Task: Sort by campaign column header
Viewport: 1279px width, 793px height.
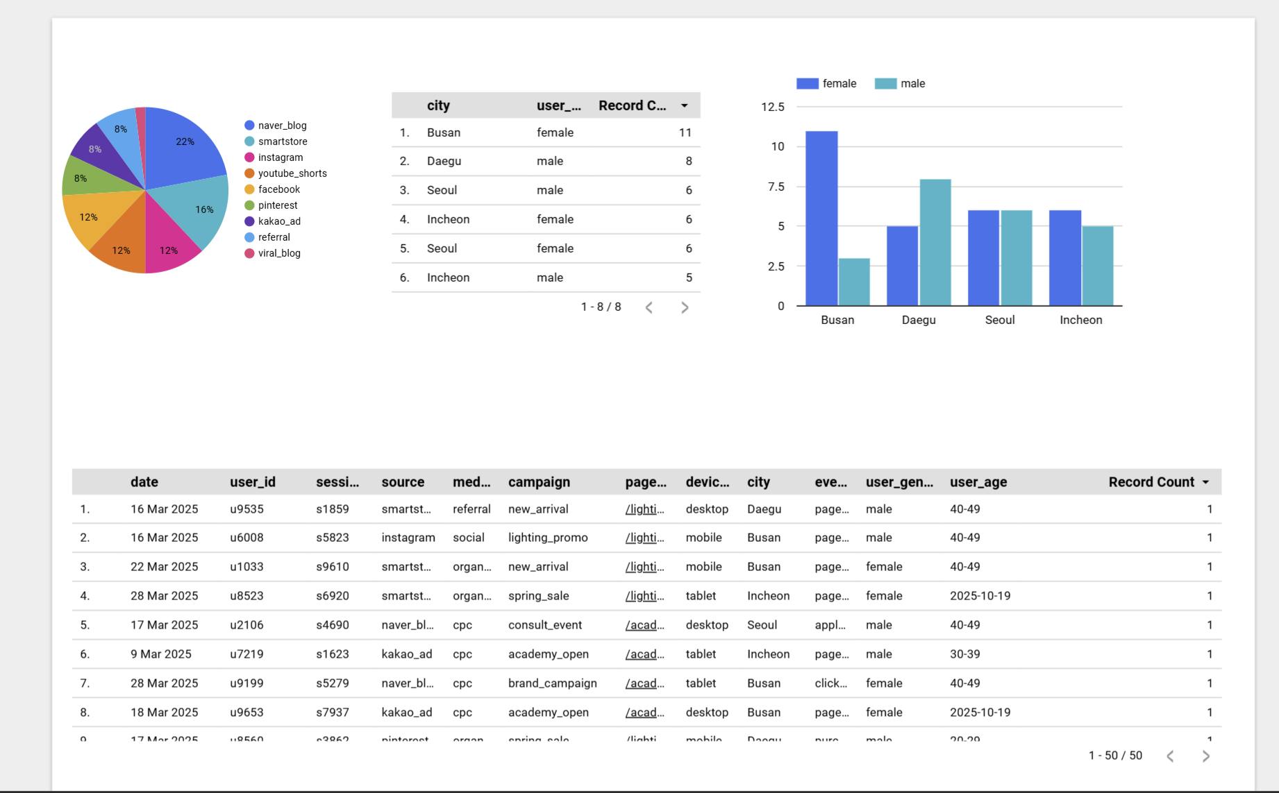Action: pos(539,482)
